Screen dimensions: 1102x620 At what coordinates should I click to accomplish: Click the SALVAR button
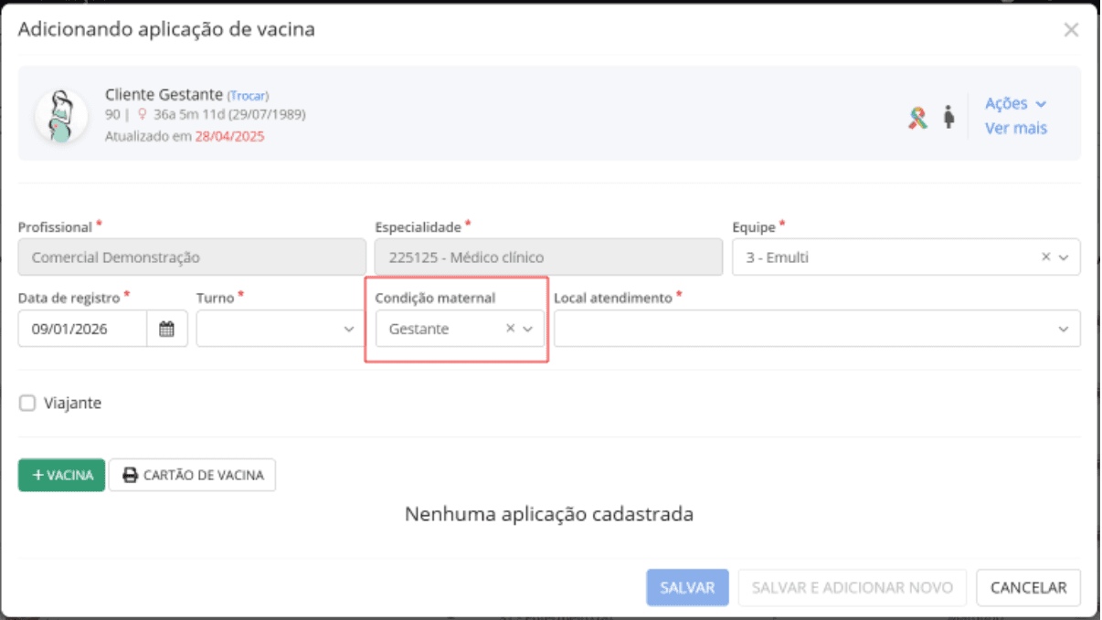click(x=687, y=588)
